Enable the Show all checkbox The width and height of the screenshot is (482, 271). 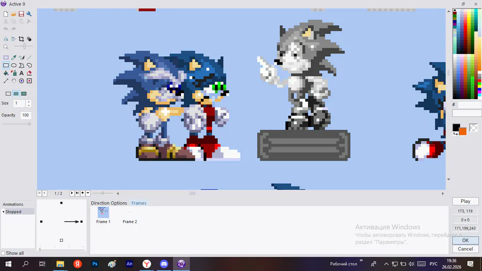(x=3, y=253)
